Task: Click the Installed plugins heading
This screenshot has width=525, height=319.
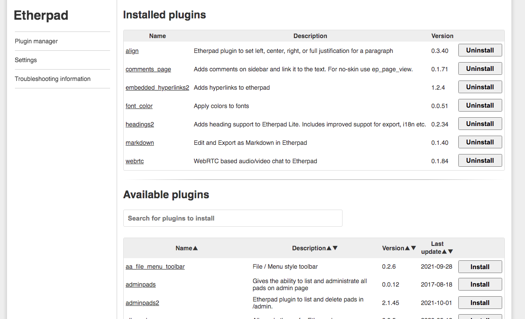Action: click(x=164, y=15)
